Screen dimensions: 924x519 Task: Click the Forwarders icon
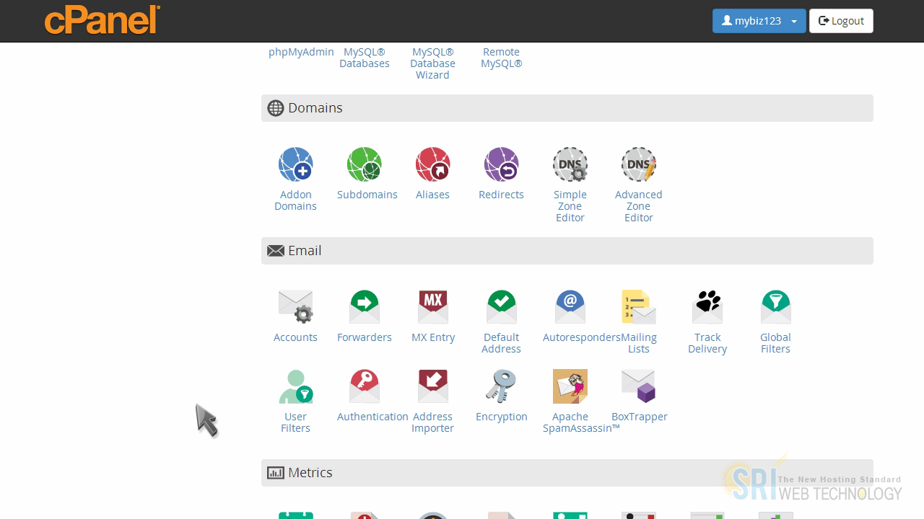365,307
